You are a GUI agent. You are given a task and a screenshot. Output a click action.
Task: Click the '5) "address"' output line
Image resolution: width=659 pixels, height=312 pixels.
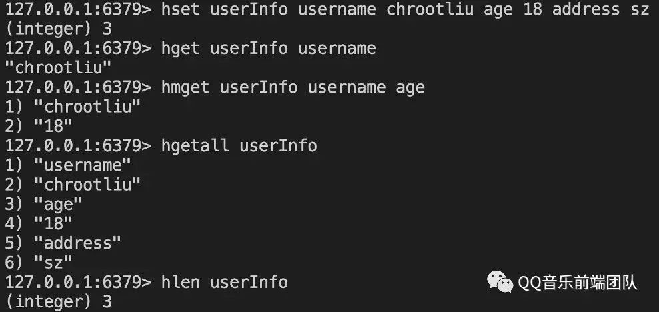[x=63, y=243]
